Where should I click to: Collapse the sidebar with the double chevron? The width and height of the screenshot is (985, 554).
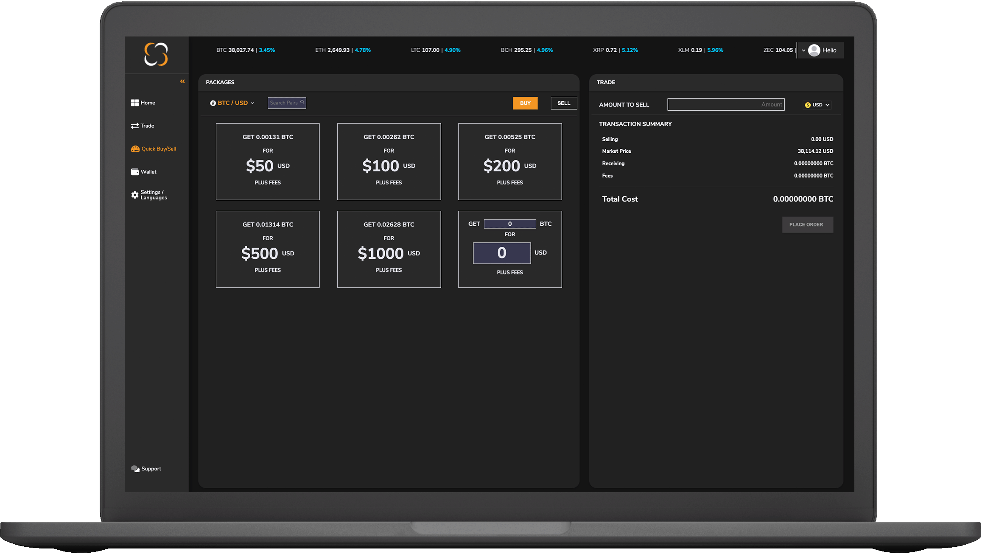coord(182,81)
